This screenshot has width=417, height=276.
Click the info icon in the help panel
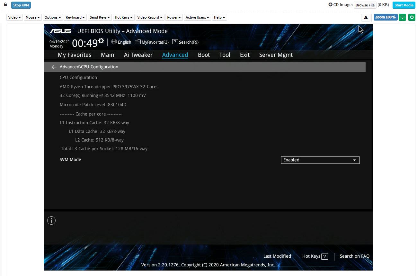(x=51, y=220)
